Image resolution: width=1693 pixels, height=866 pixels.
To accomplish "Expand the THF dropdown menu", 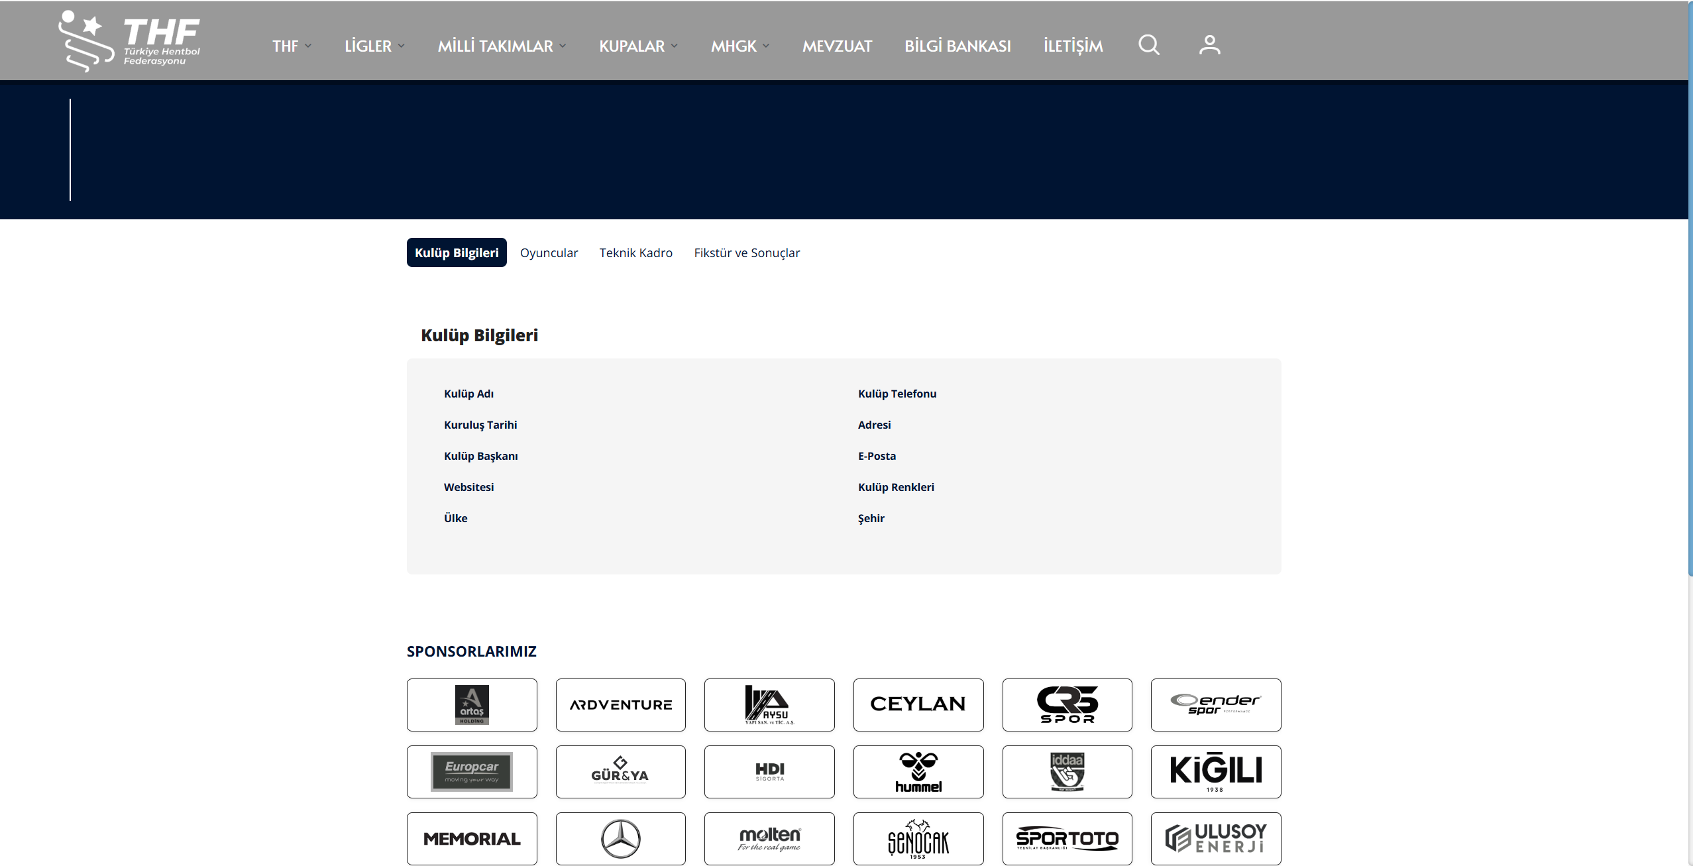I will pyautogui.click(x=292, y=46).
